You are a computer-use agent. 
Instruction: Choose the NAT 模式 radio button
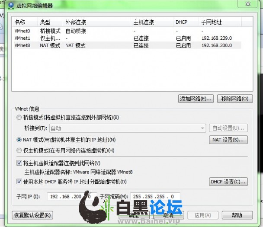pos(19,140)
